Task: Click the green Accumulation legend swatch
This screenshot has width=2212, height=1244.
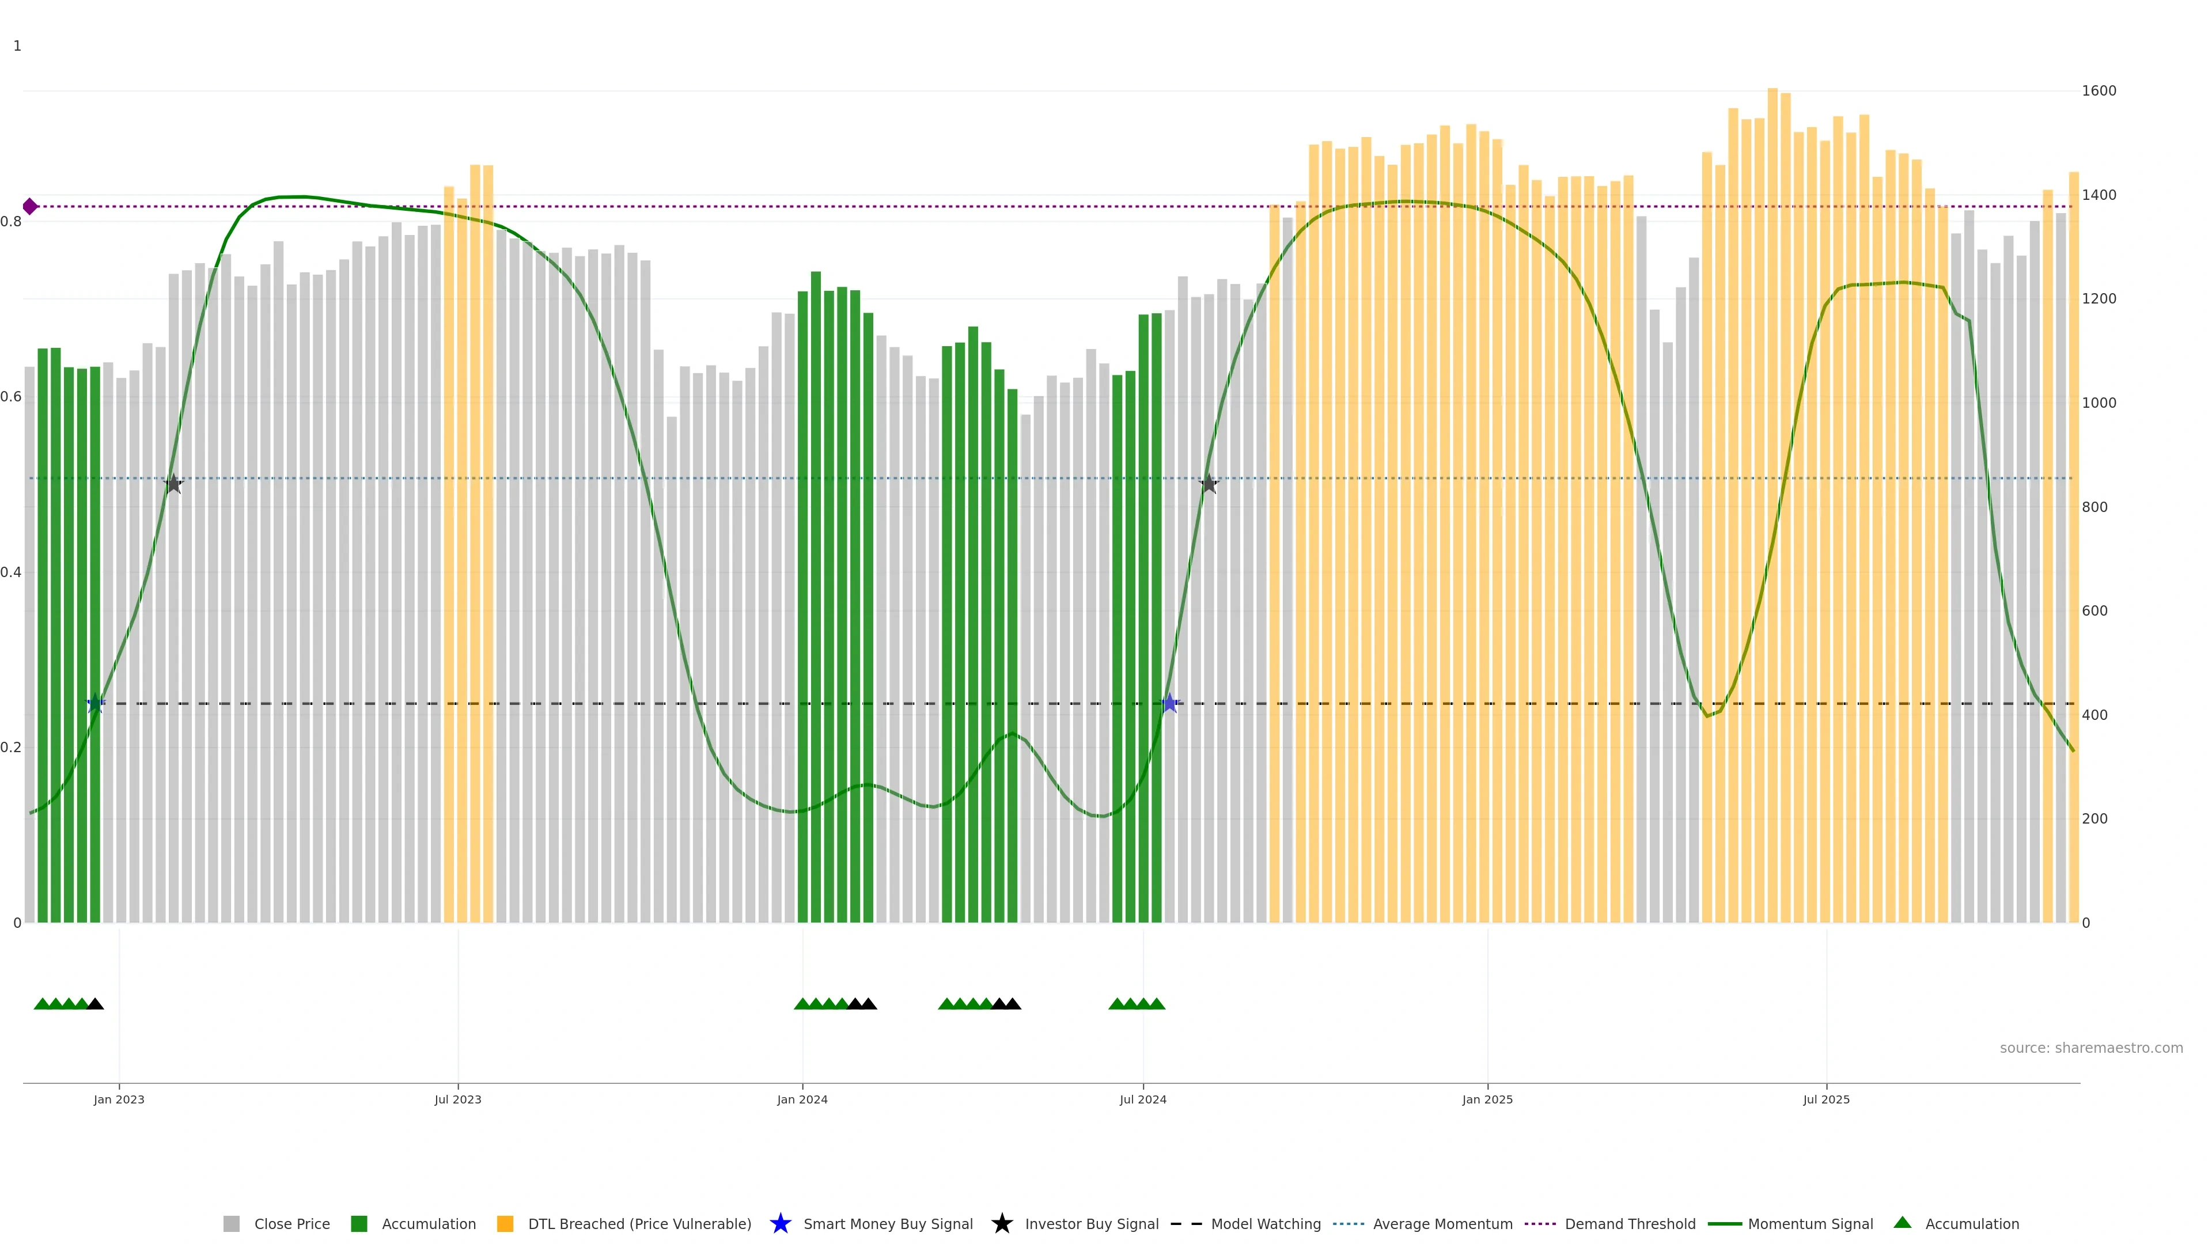Action: point(359,1223)
